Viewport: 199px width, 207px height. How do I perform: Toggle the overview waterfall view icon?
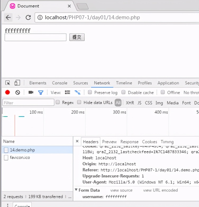pos(78,92)
